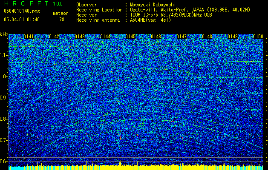Click the 1.1 kHz axis tick label
Image resolution: width=268 pixels, height=170 pixels.
(4, 55)
